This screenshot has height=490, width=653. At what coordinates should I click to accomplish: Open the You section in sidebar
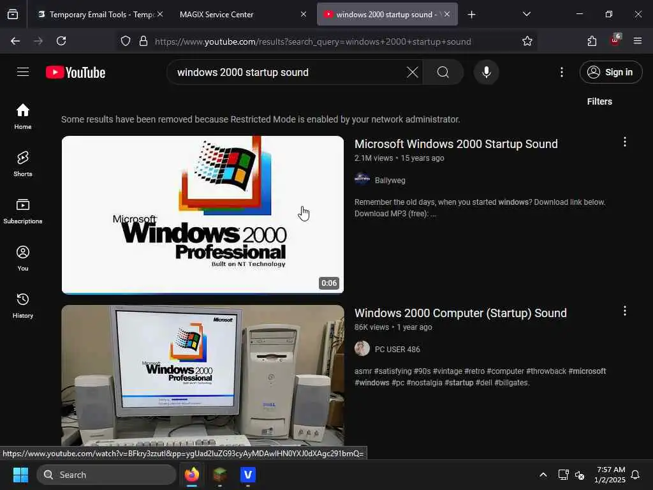[23, 258]
